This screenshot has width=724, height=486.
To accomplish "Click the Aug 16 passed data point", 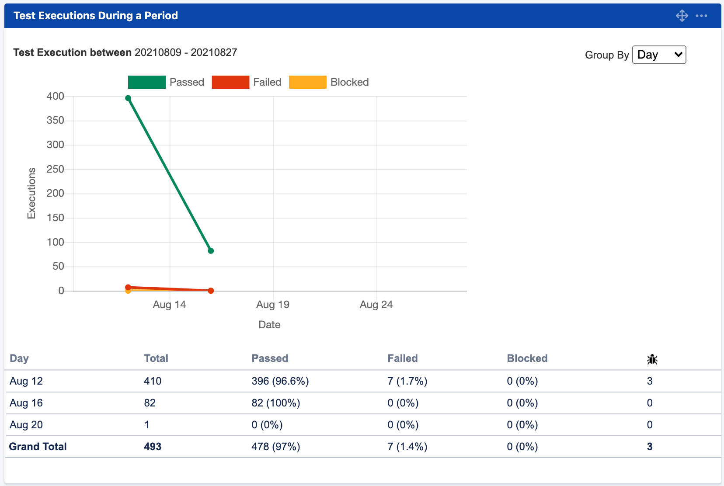I will click(211, 251).
